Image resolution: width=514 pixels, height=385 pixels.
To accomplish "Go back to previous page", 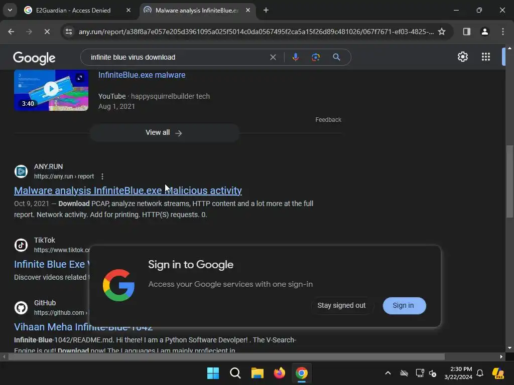I will [x=11, y=32].
